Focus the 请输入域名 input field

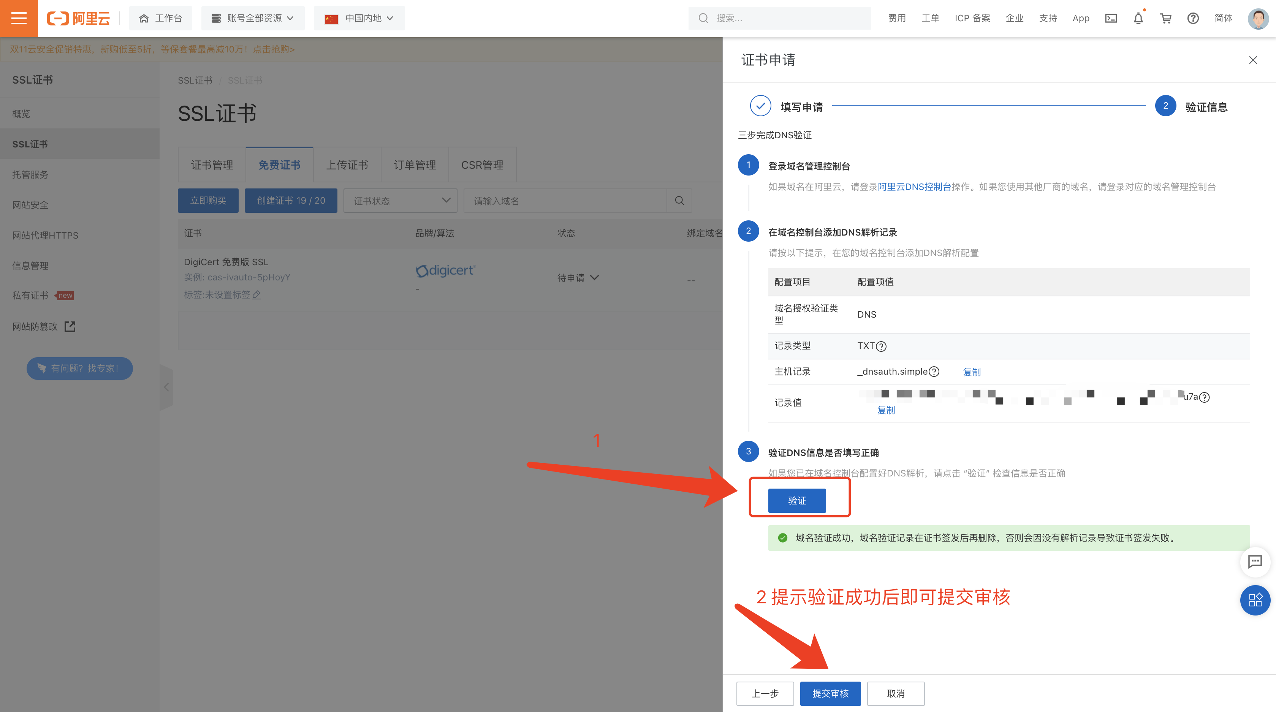click(x=565, y=201)
